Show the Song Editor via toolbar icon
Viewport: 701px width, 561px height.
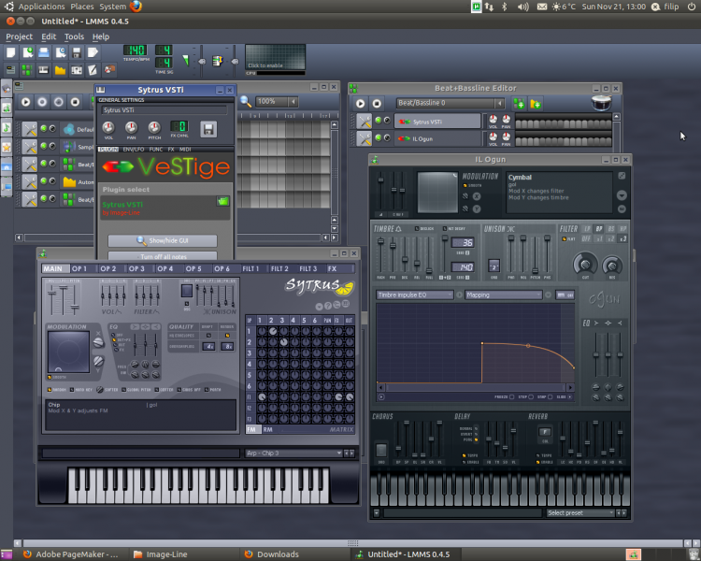click(x=10, y=70)
